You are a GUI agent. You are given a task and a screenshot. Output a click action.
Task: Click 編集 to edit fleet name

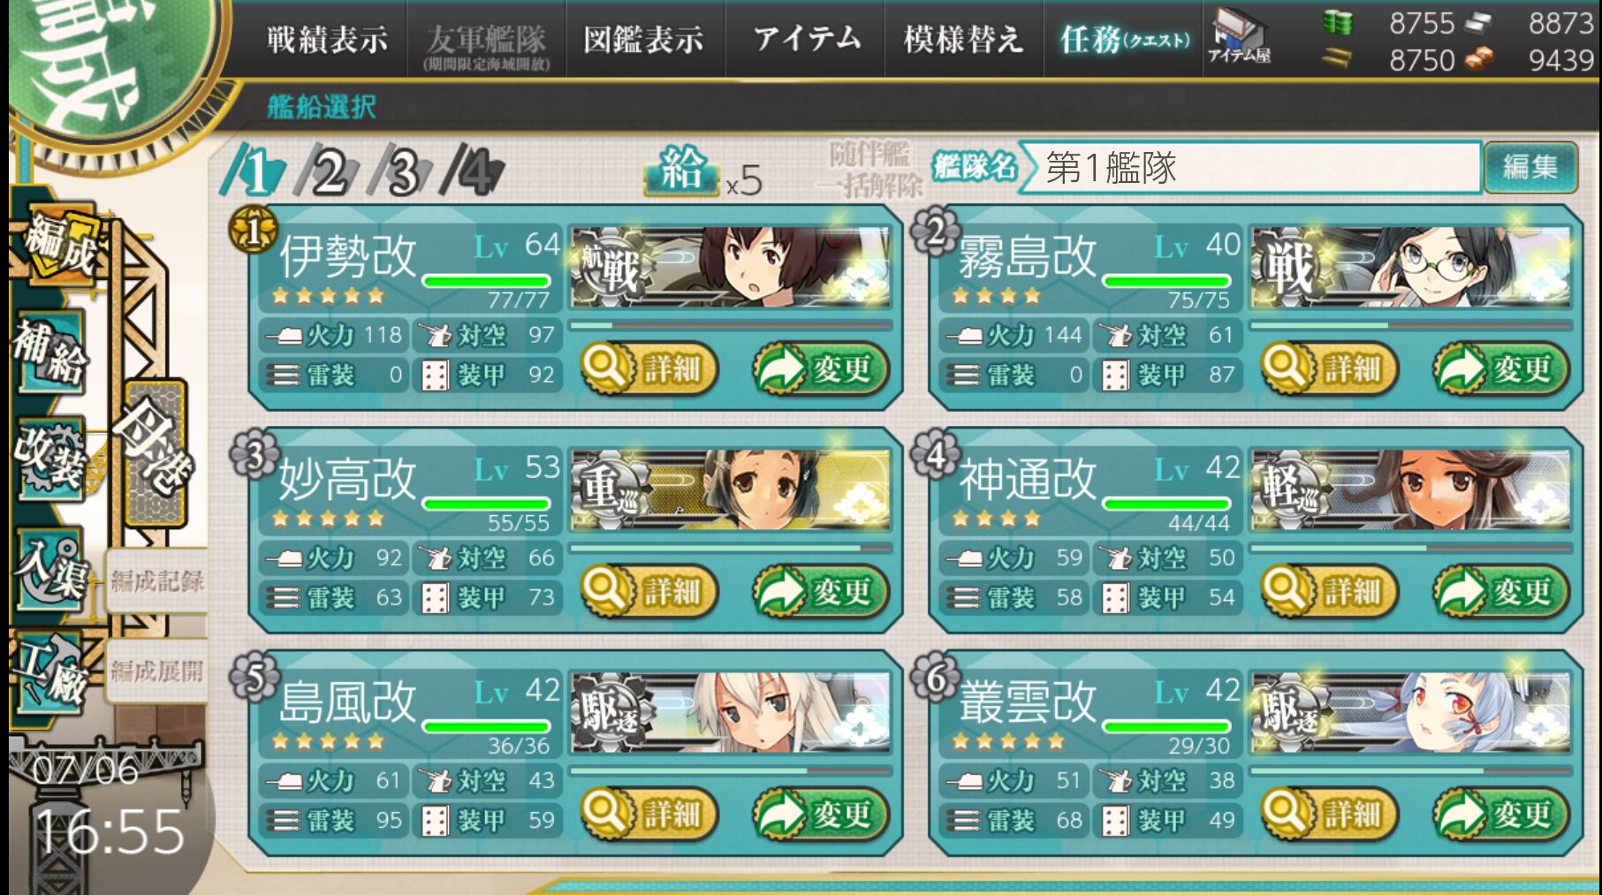point(1530,166)
